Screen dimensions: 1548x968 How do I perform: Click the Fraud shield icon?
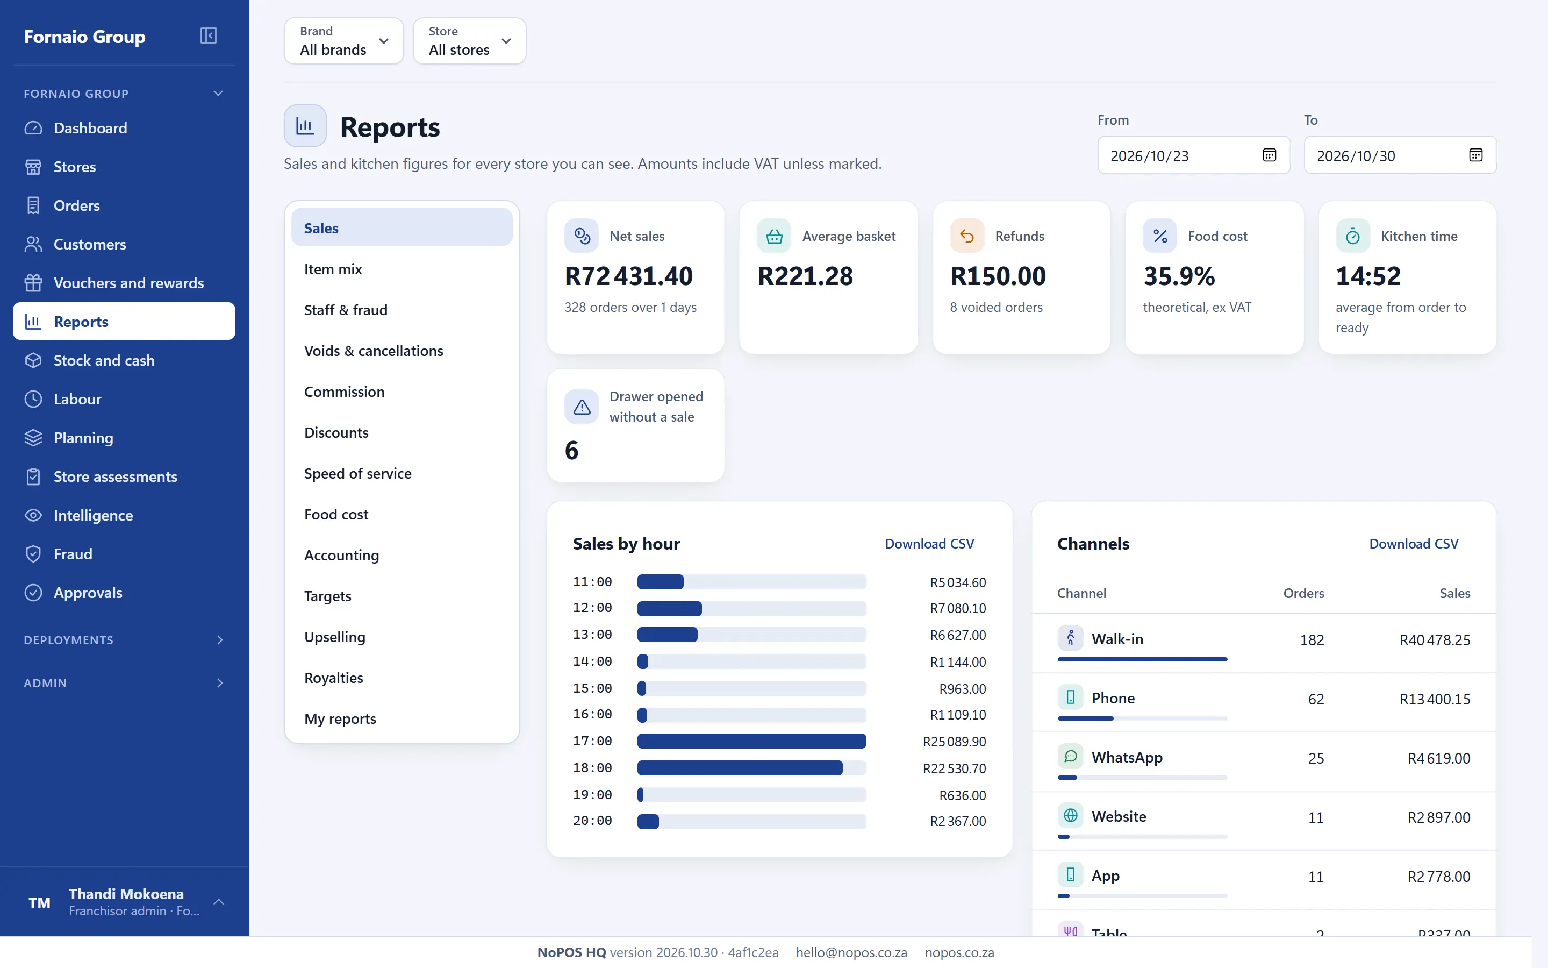(x=33, y=554)
